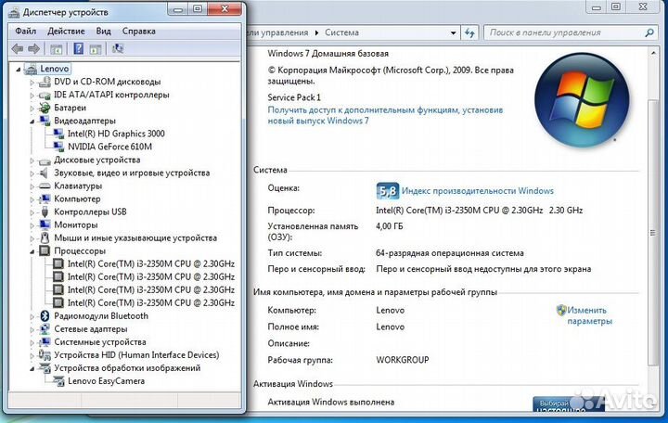
Task: Click Индекс производительности Windows link
Action: coord(478,191)
